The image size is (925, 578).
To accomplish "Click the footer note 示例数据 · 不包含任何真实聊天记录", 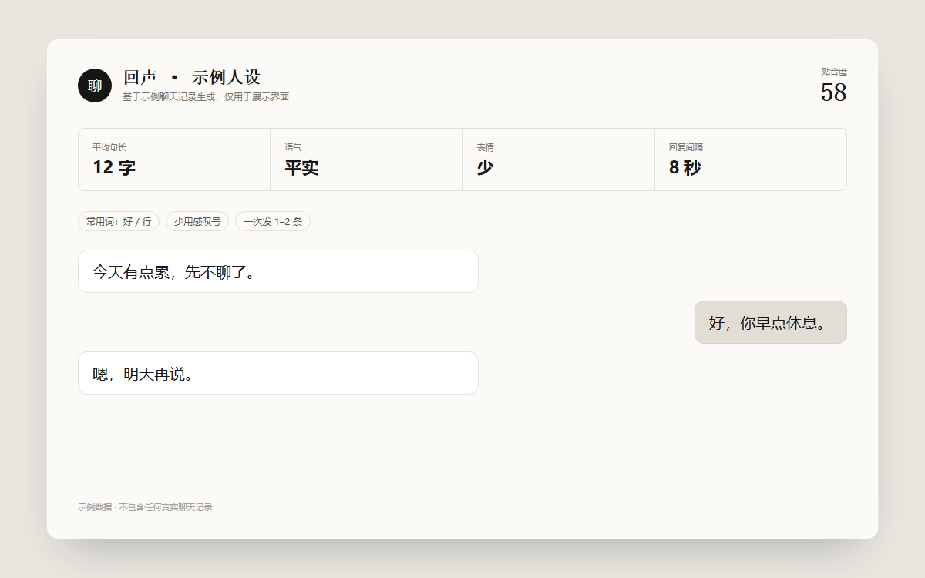I will 145,507.
